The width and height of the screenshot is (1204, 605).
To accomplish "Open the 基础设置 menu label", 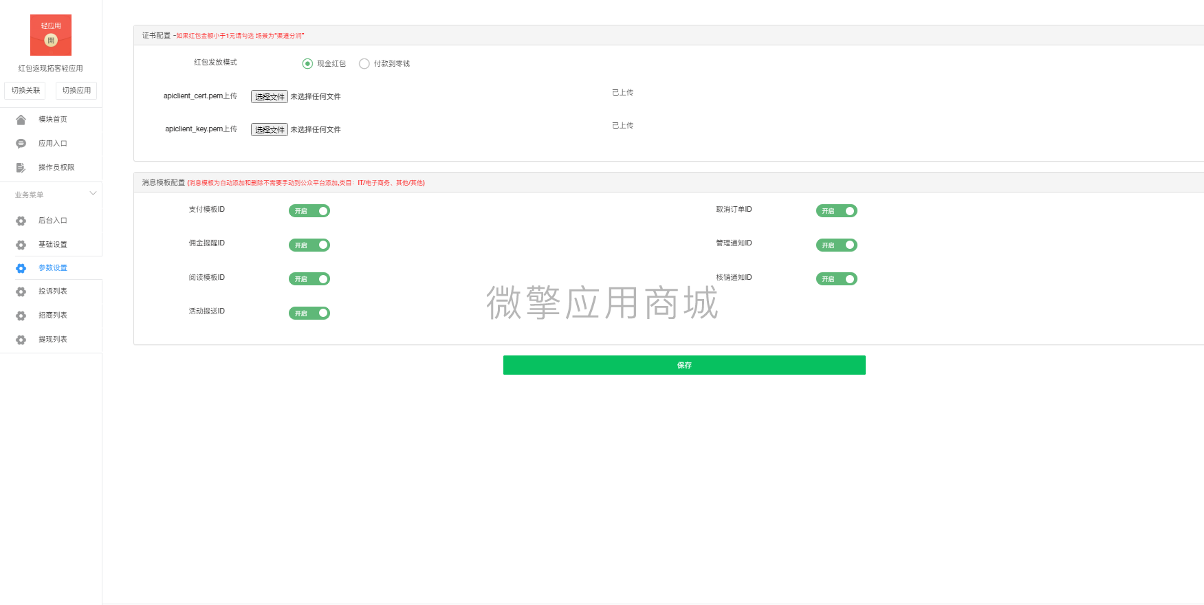I will click(x=53, y=245).
